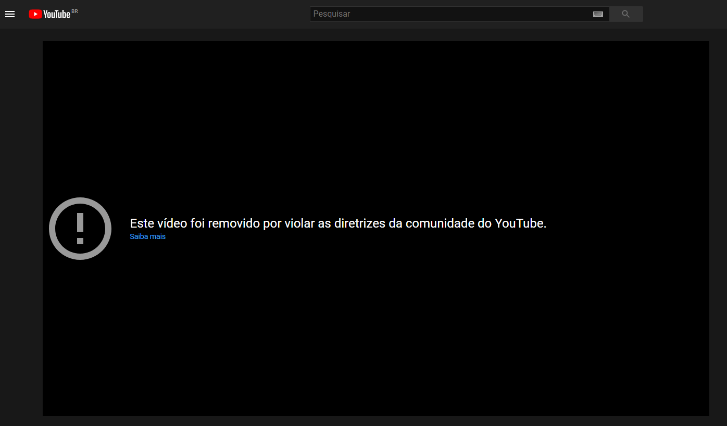Image resolution: width=727 pixels, height=426 pixels.
Task: Follow the Saiba mais link
Action: coord(148,236)
